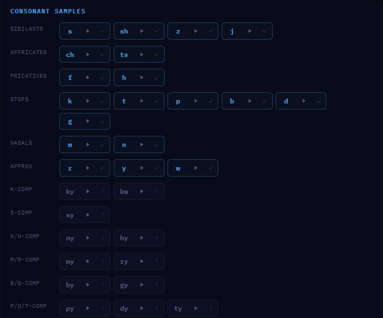The image size is (383, 318).
Task: Toggle the checkmark on the 'f' sample
Action: (103, 78)
